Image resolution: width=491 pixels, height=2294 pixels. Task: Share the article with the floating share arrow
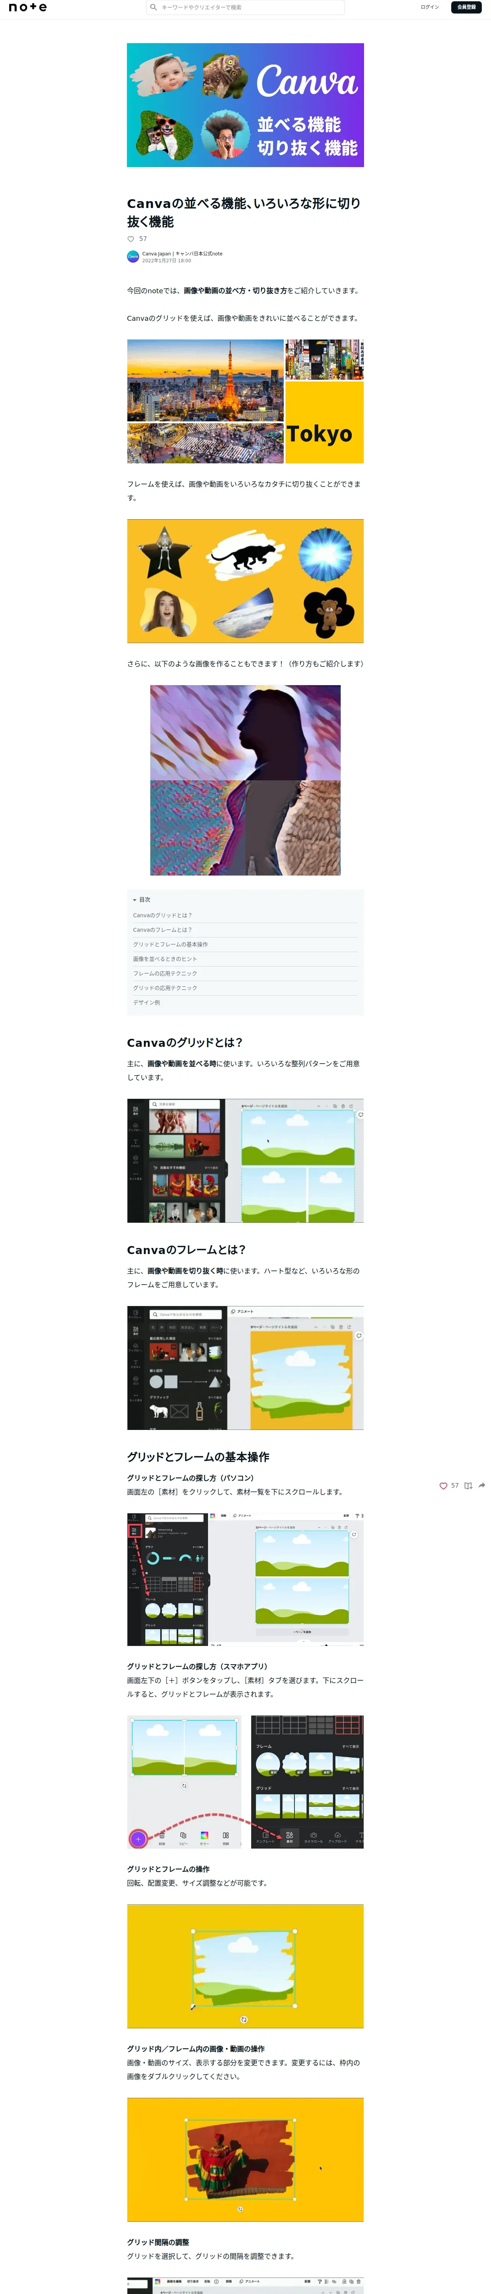coord(482,1485)
